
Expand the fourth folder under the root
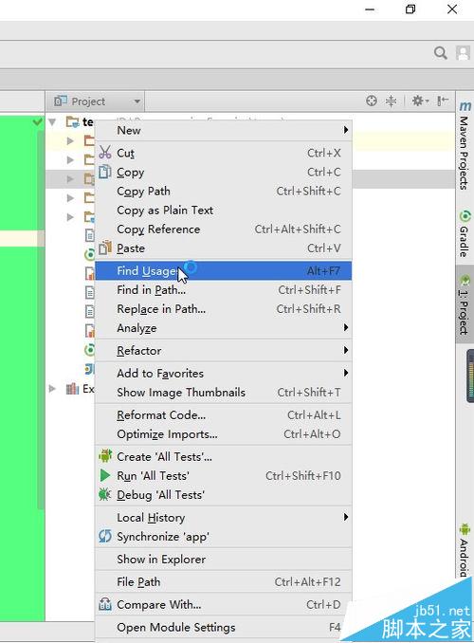click(x=70, y=198)
